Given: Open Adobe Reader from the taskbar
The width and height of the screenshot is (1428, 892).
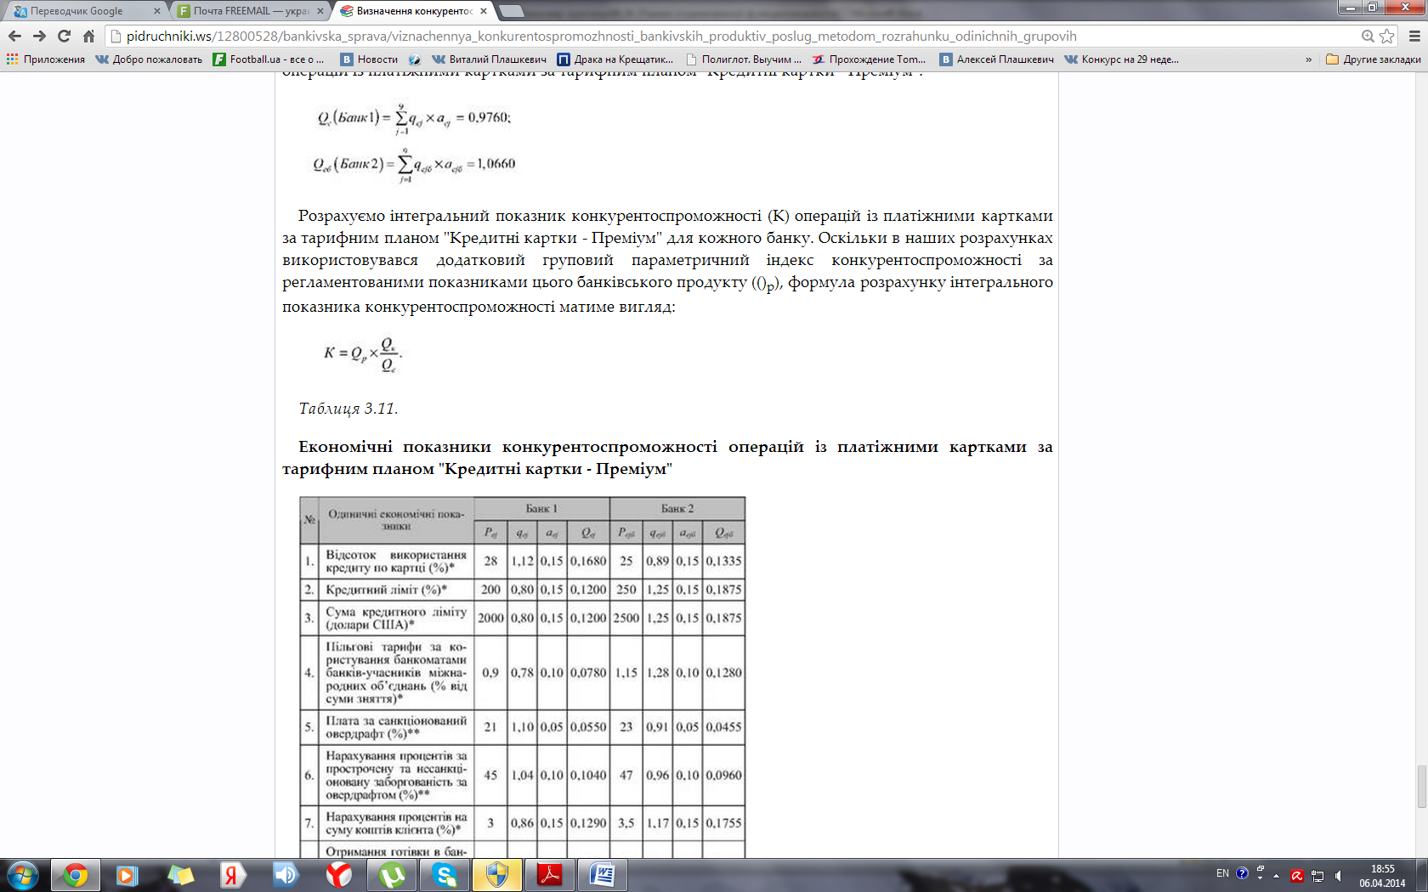Looking at the screenshot, I should coord(550,875).
